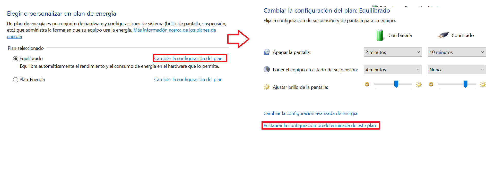Screen dimensions: 504x185
Task: Click the dim brightness icon under battery column
Action: pyautogui.click(x=367, y=84)
